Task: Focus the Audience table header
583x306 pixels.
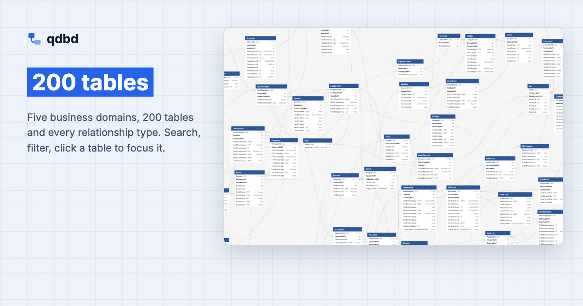Action: tap(500, 158)
